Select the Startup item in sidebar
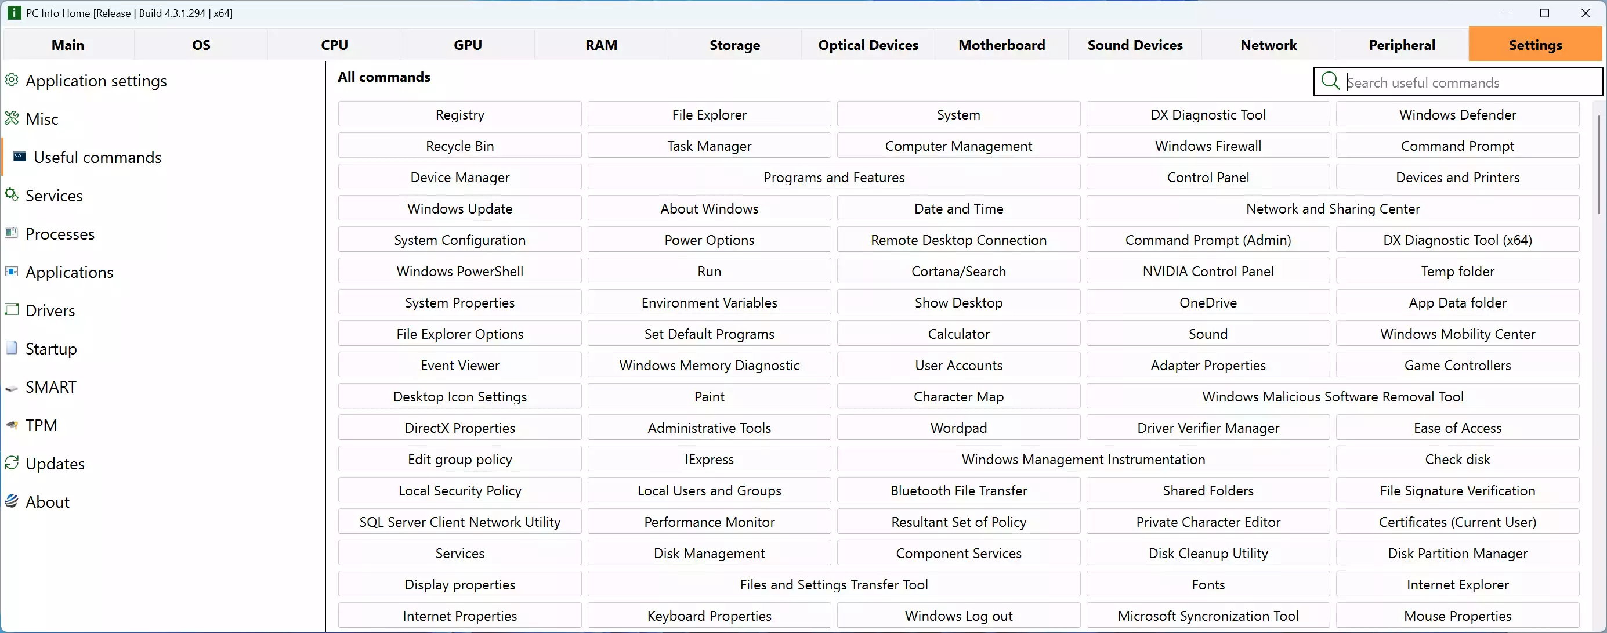Screen dimensions: 1607x633 pyautogui.click(x=162, y=348)
